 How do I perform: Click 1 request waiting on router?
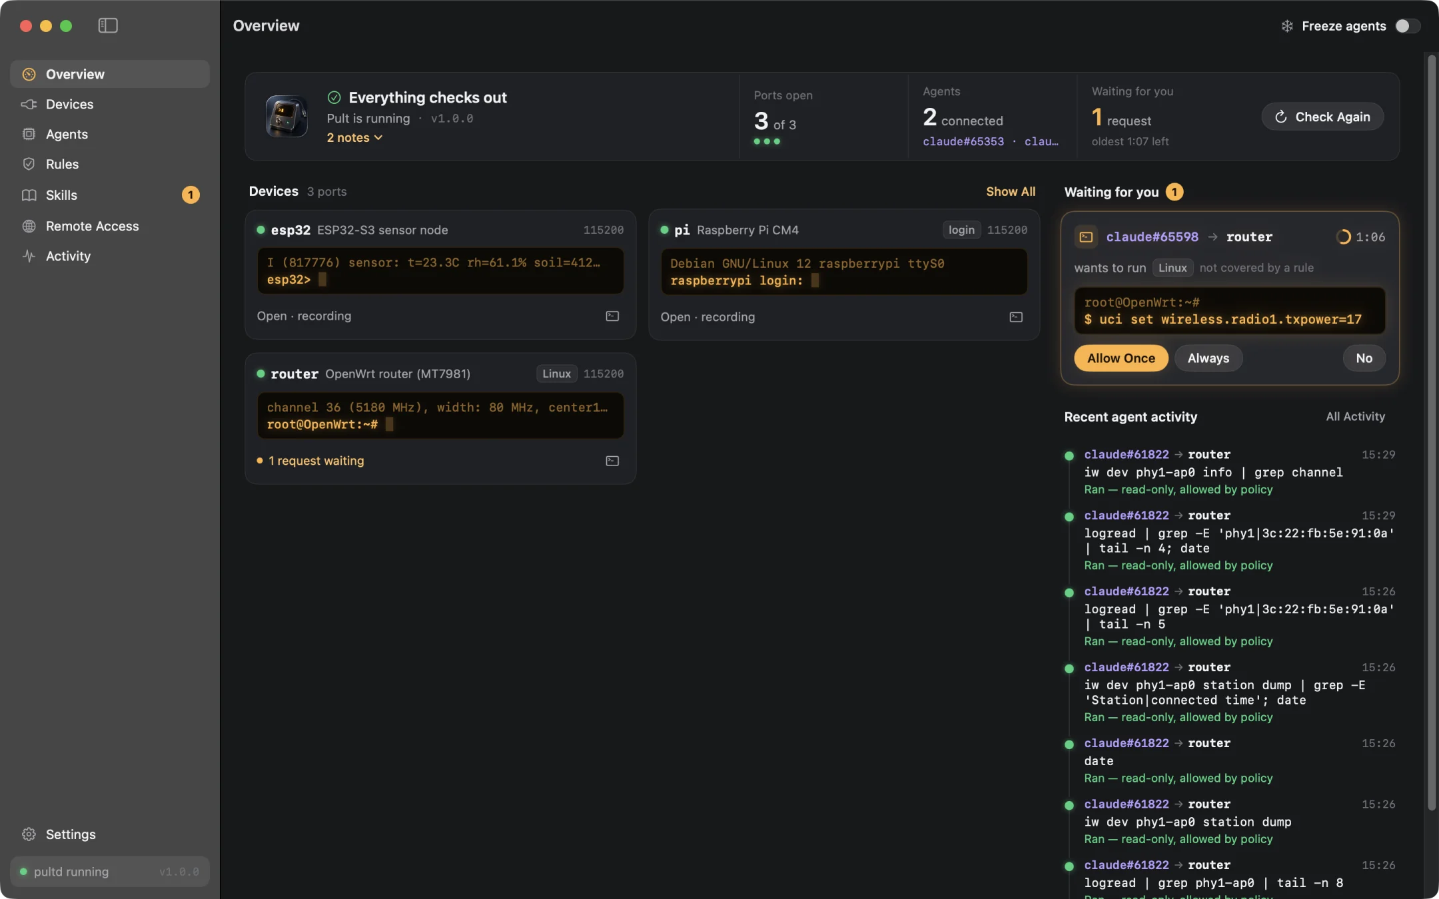point(310,461)
